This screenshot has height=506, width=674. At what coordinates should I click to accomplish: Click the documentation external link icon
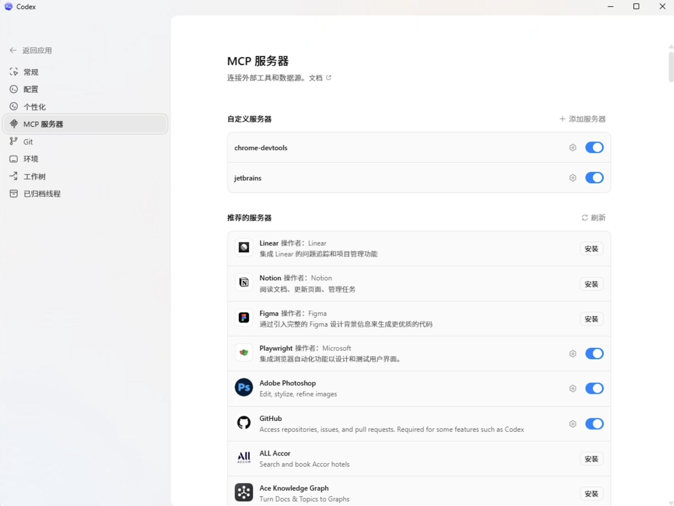pyautogui.click(x=328, y=78)
